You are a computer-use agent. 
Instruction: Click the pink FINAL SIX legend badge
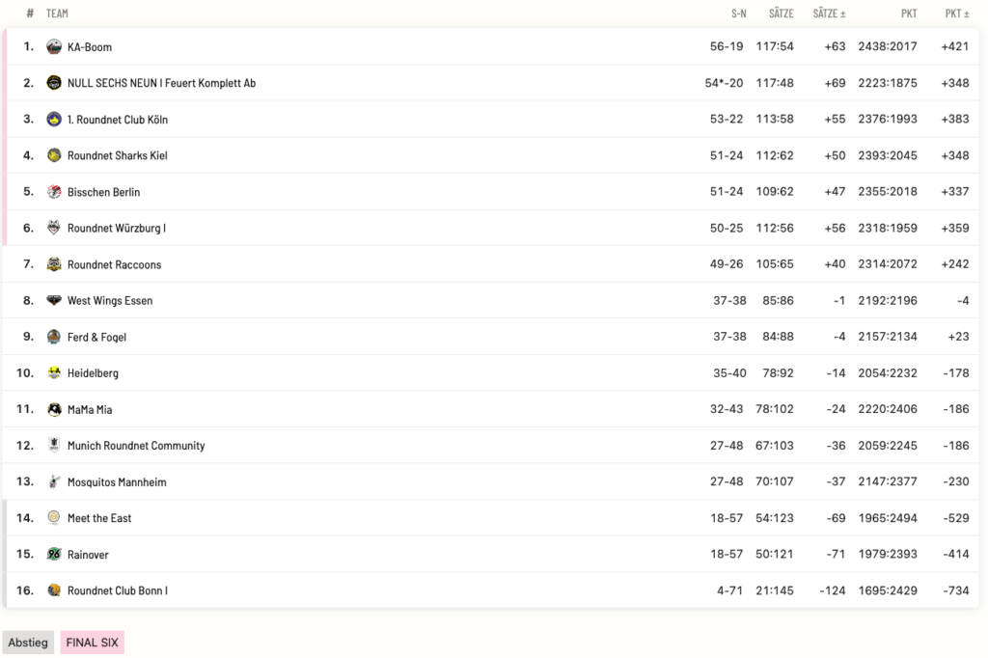point(92,643)
